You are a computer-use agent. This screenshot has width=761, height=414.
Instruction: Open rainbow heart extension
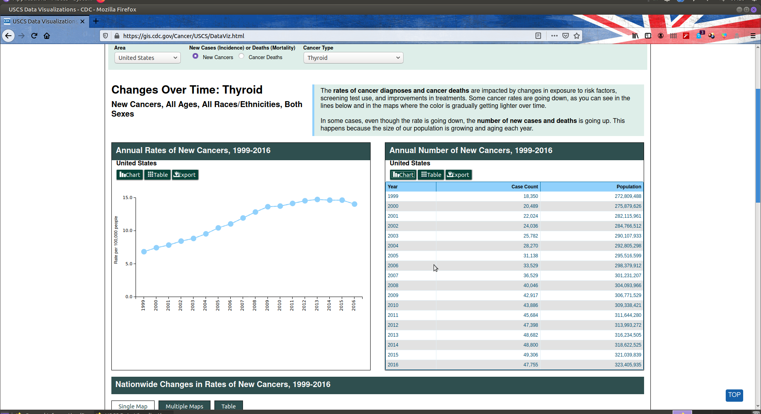point(724,36)
